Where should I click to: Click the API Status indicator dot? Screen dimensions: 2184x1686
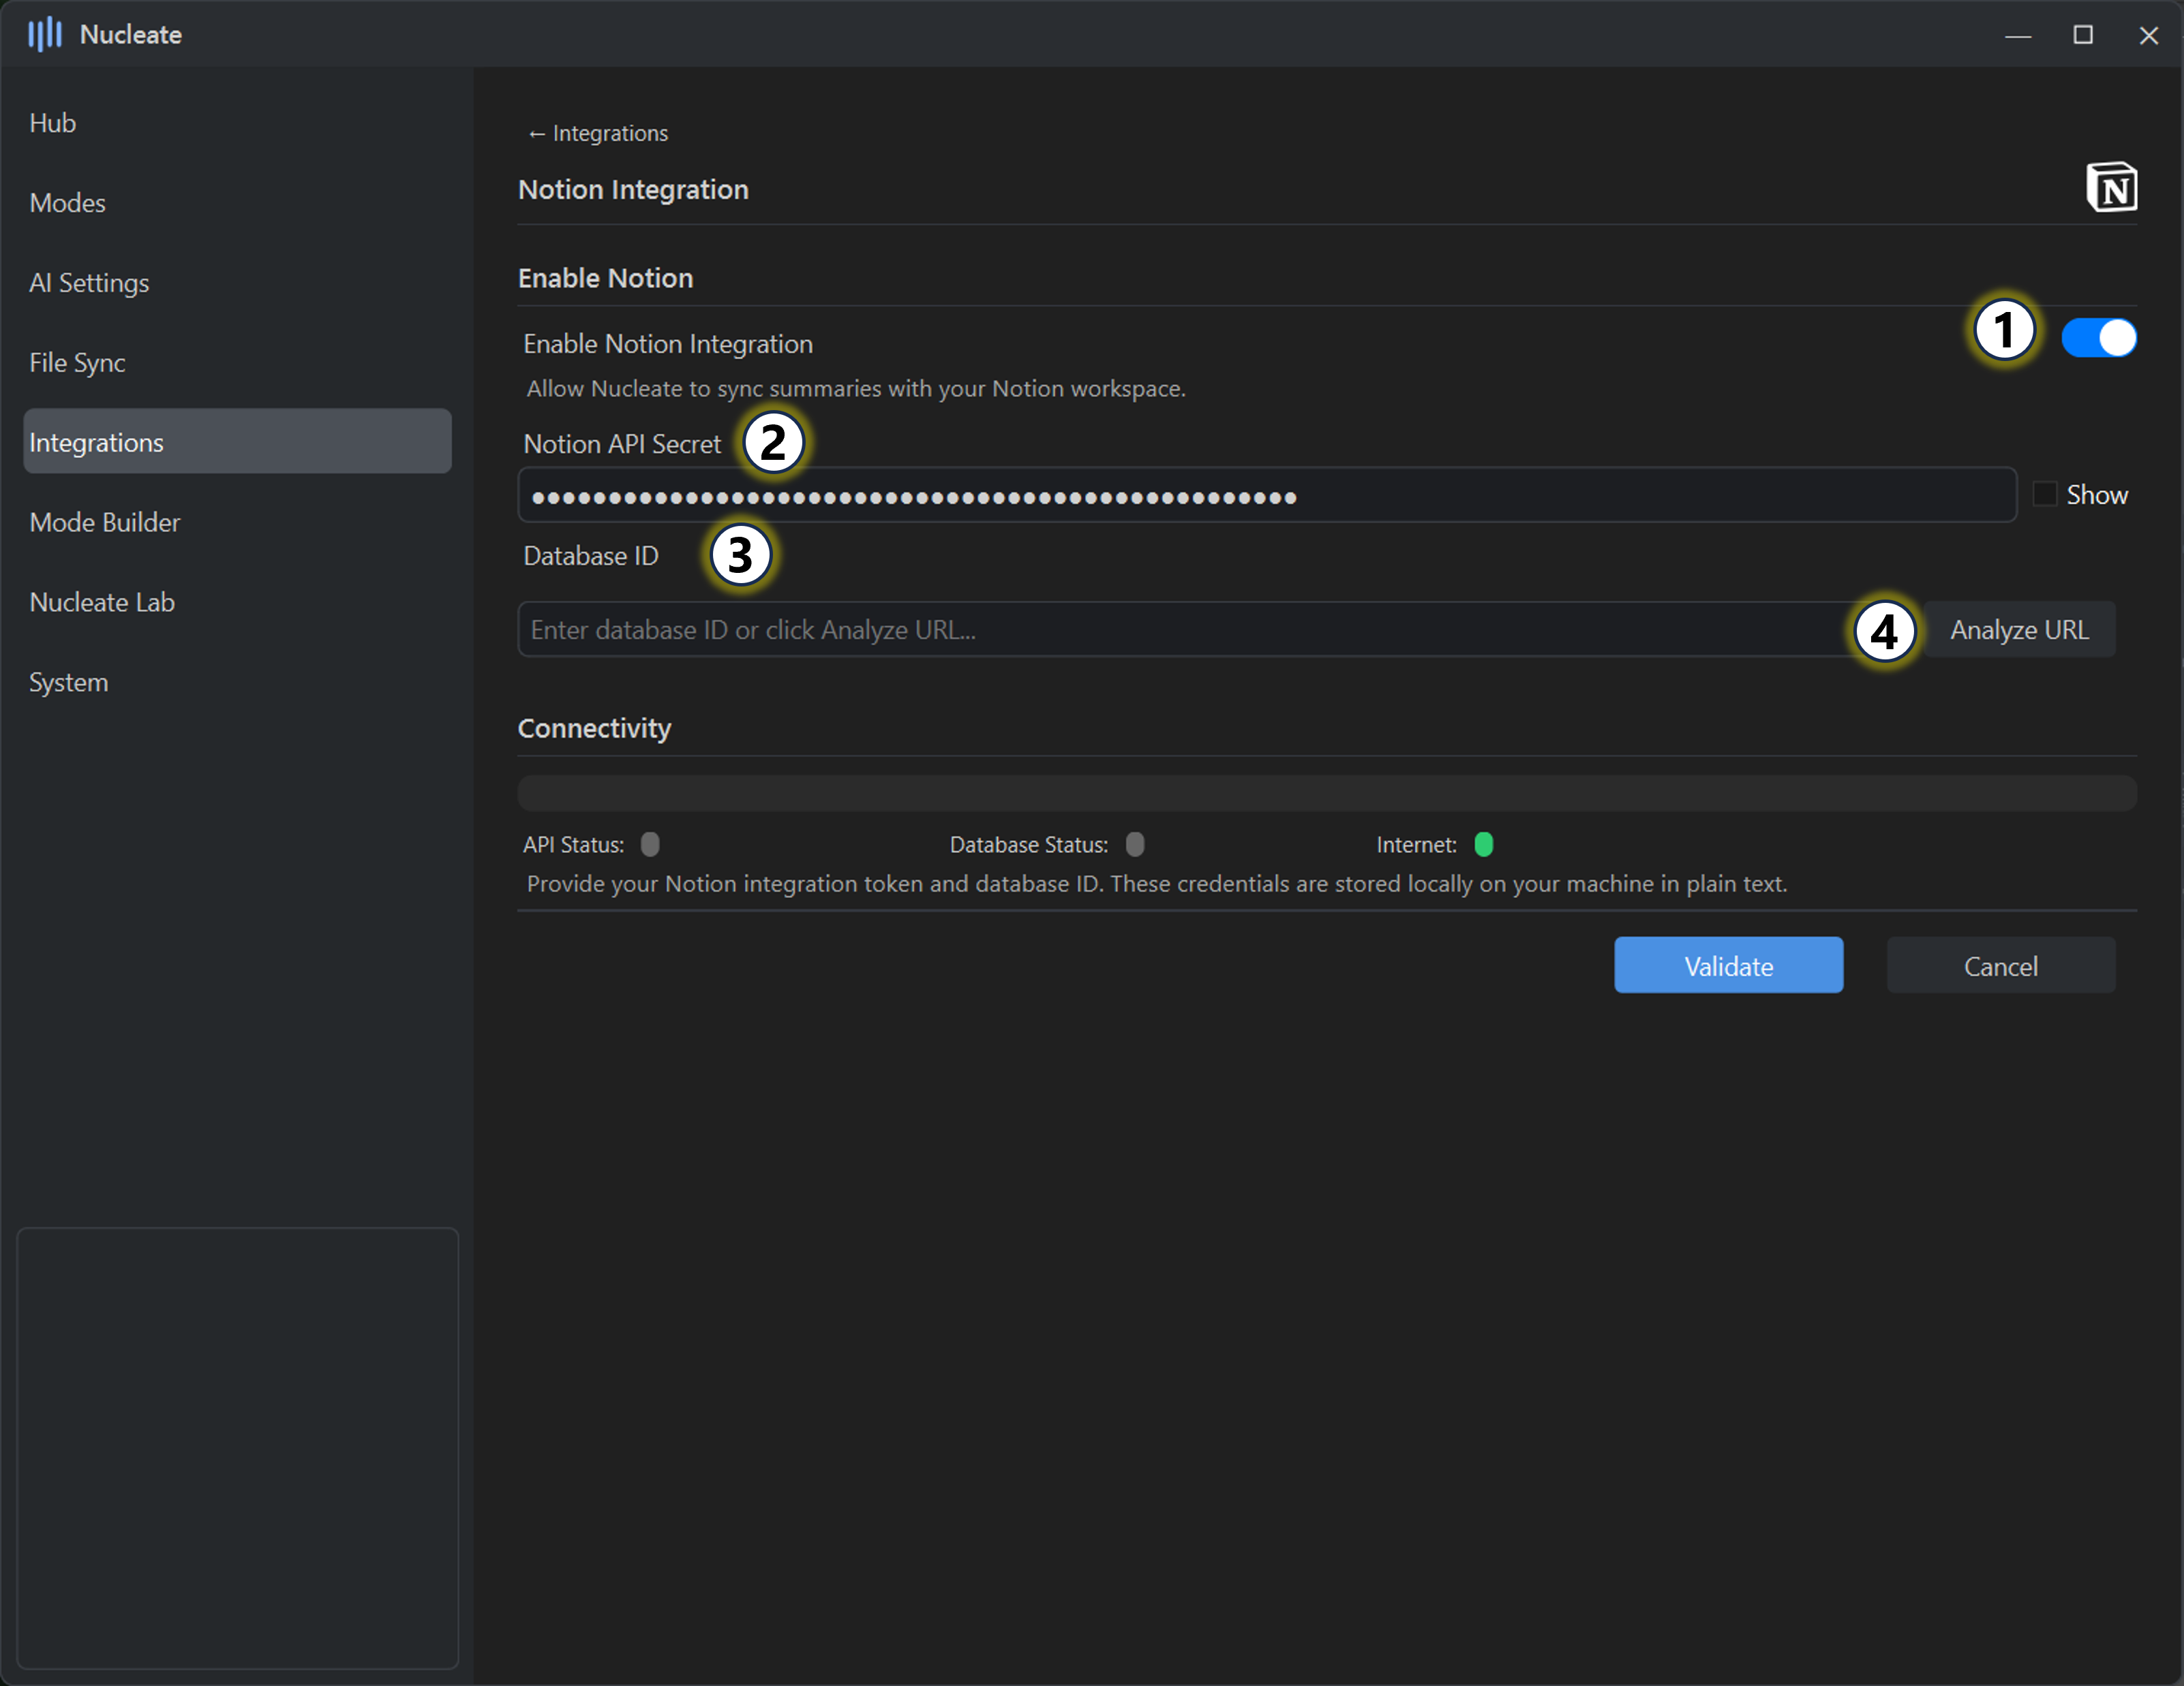(x=650, y=845)
